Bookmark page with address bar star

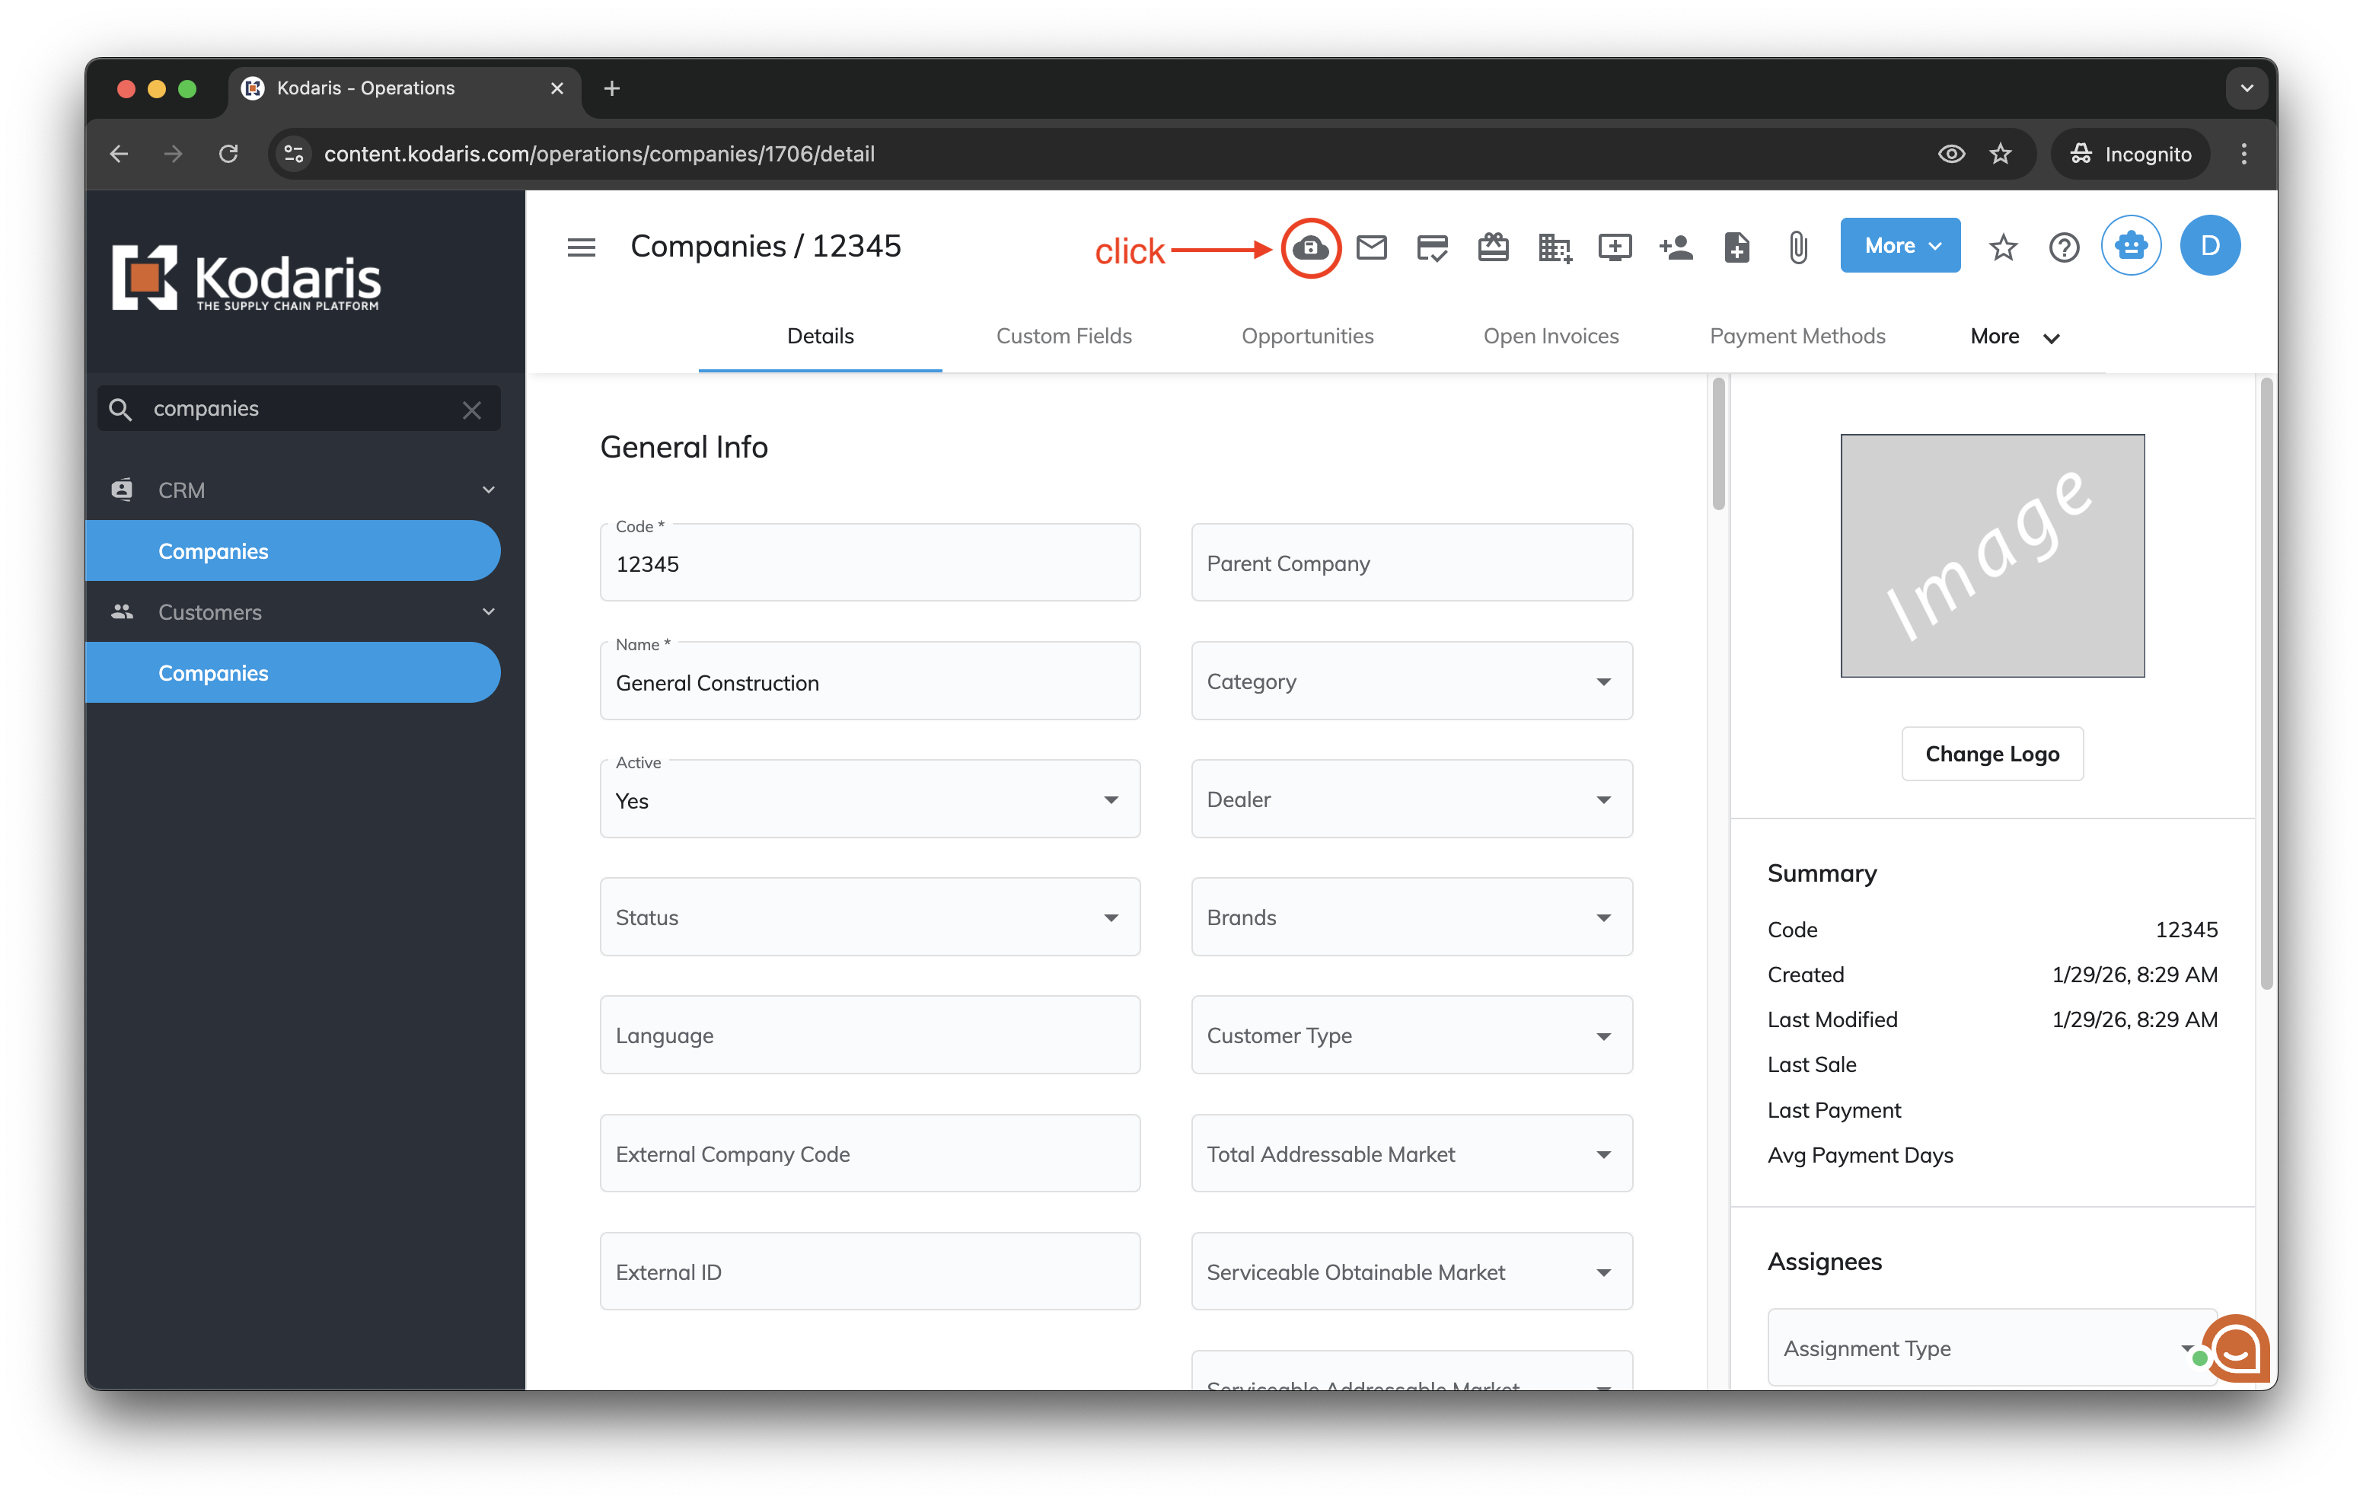click(1999, 154)
